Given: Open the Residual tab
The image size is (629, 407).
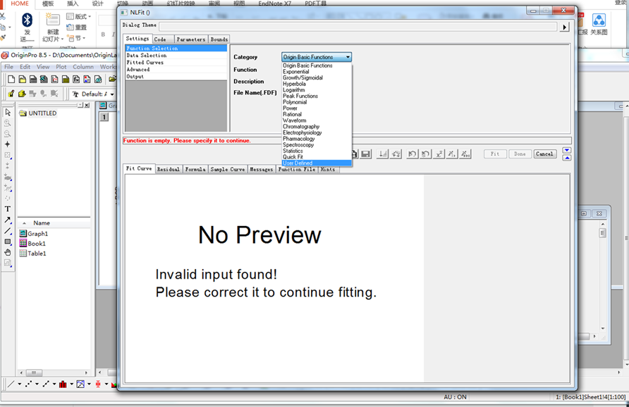Looking at the screenshot, I should coord(169,170).
